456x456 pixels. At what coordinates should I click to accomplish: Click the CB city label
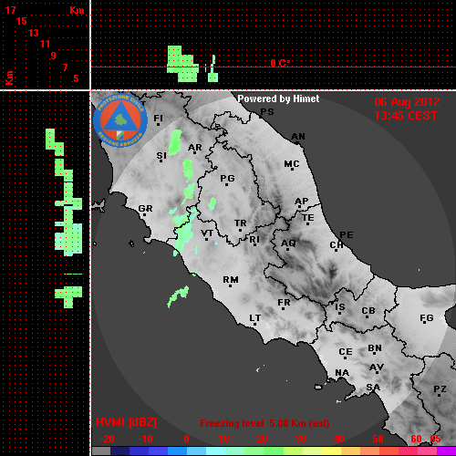(x=368, y=311)
